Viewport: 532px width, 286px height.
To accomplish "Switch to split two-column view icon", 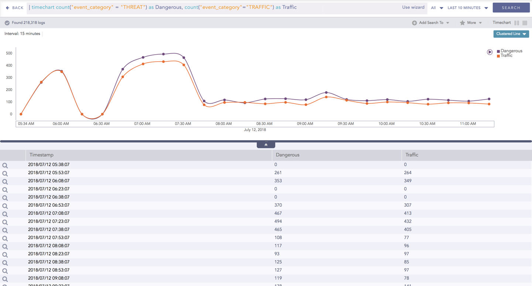I will pos(517,23).
